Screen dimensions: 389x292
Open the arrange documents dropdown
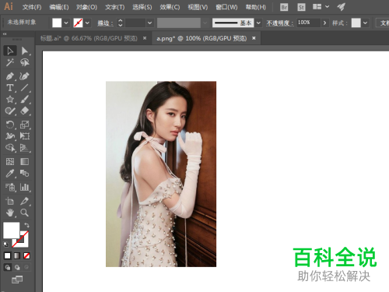(x=321, y=7)
